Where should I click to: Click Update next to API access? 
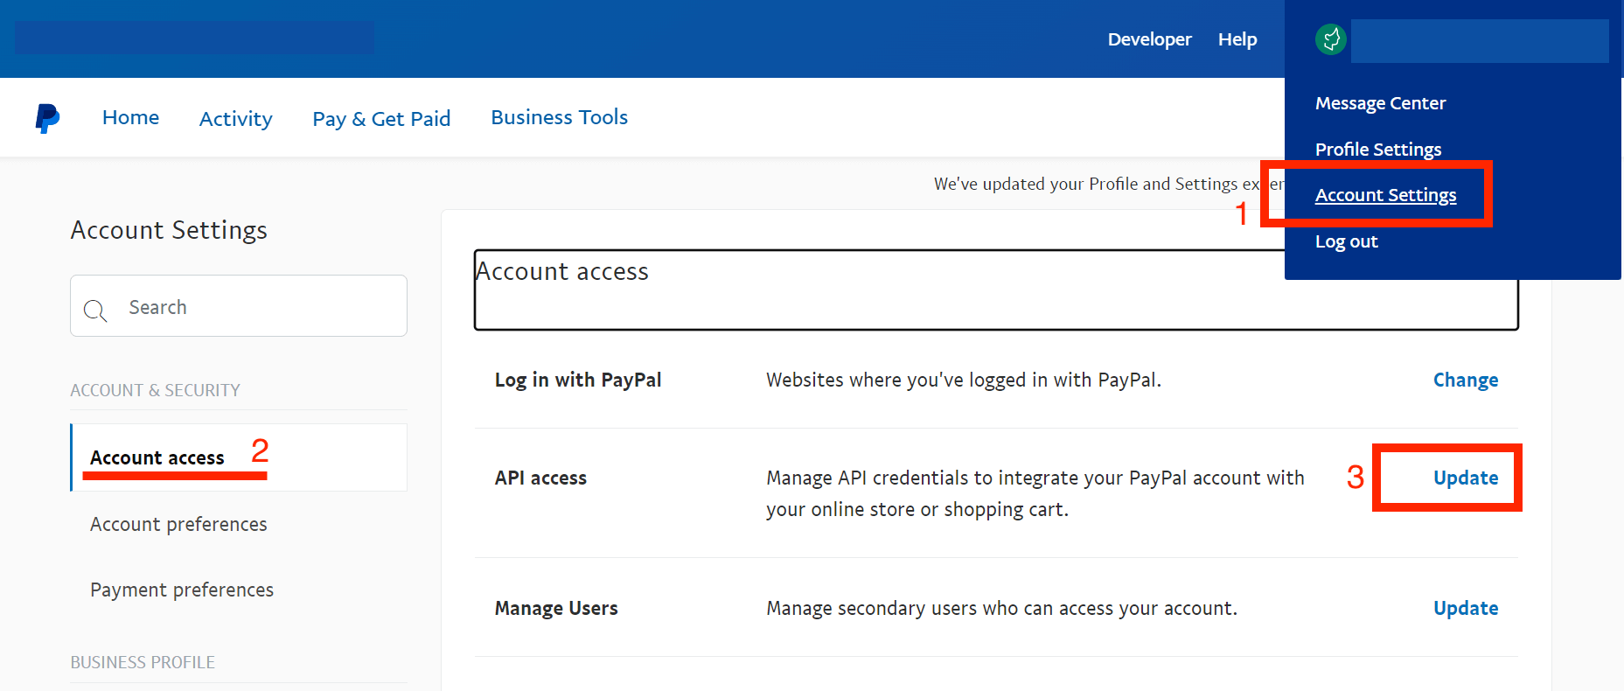pos(1465,478)
